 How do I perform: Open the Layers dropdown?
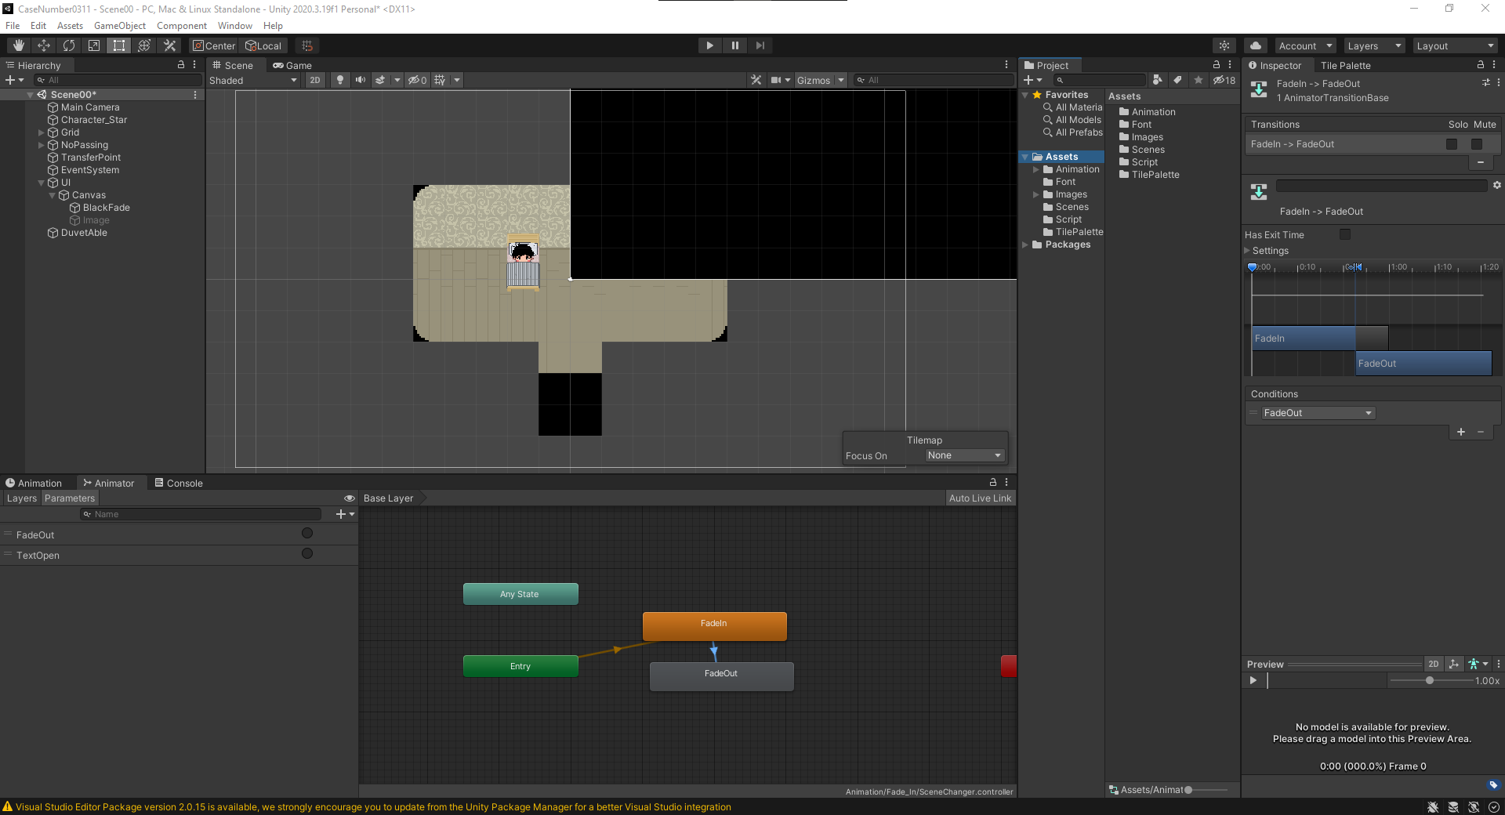tap(1373, 46)
